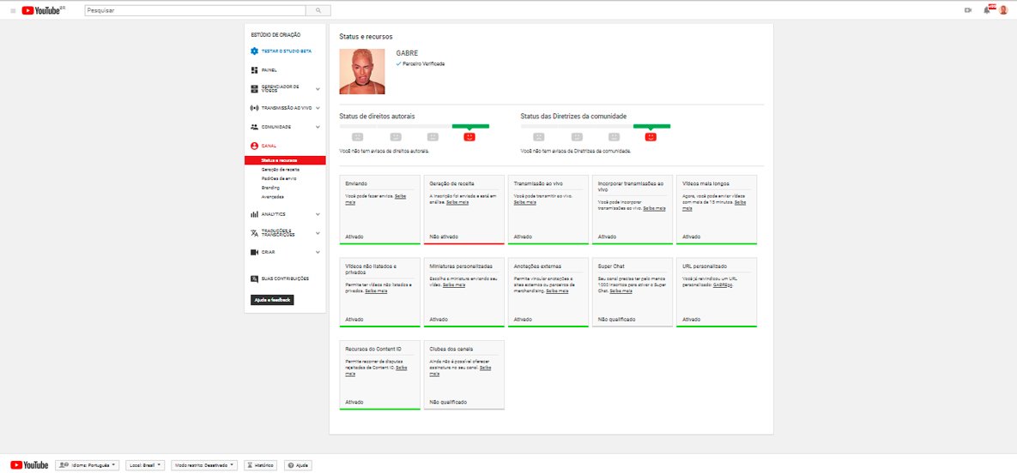Screen dimensions: 1017x473
Task: Expand Gerenciador de vídeos section
Action: (x=318, y=89)
